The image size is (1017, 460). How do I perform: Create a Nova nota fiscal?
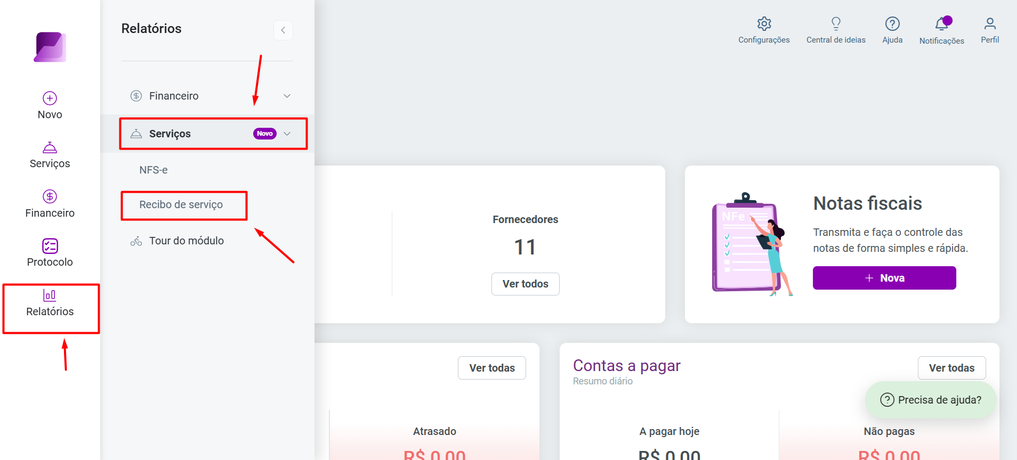[x=884, y=278]
